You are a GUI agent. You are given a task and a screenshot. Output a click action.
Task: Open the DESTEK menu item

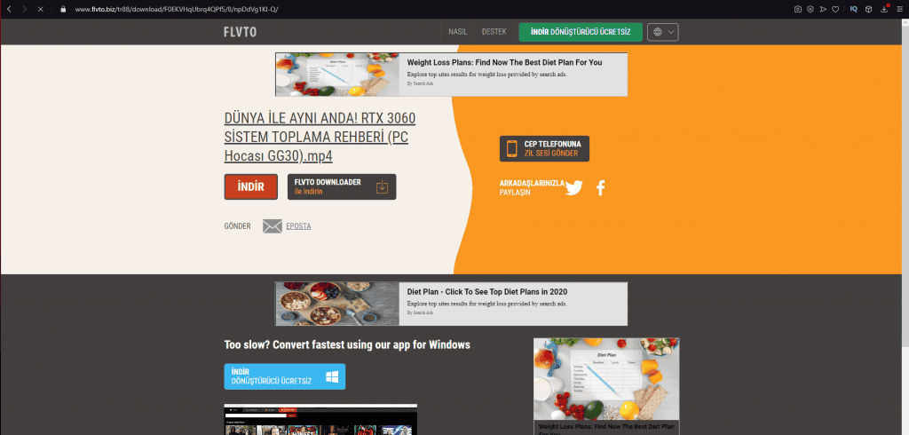494,32
